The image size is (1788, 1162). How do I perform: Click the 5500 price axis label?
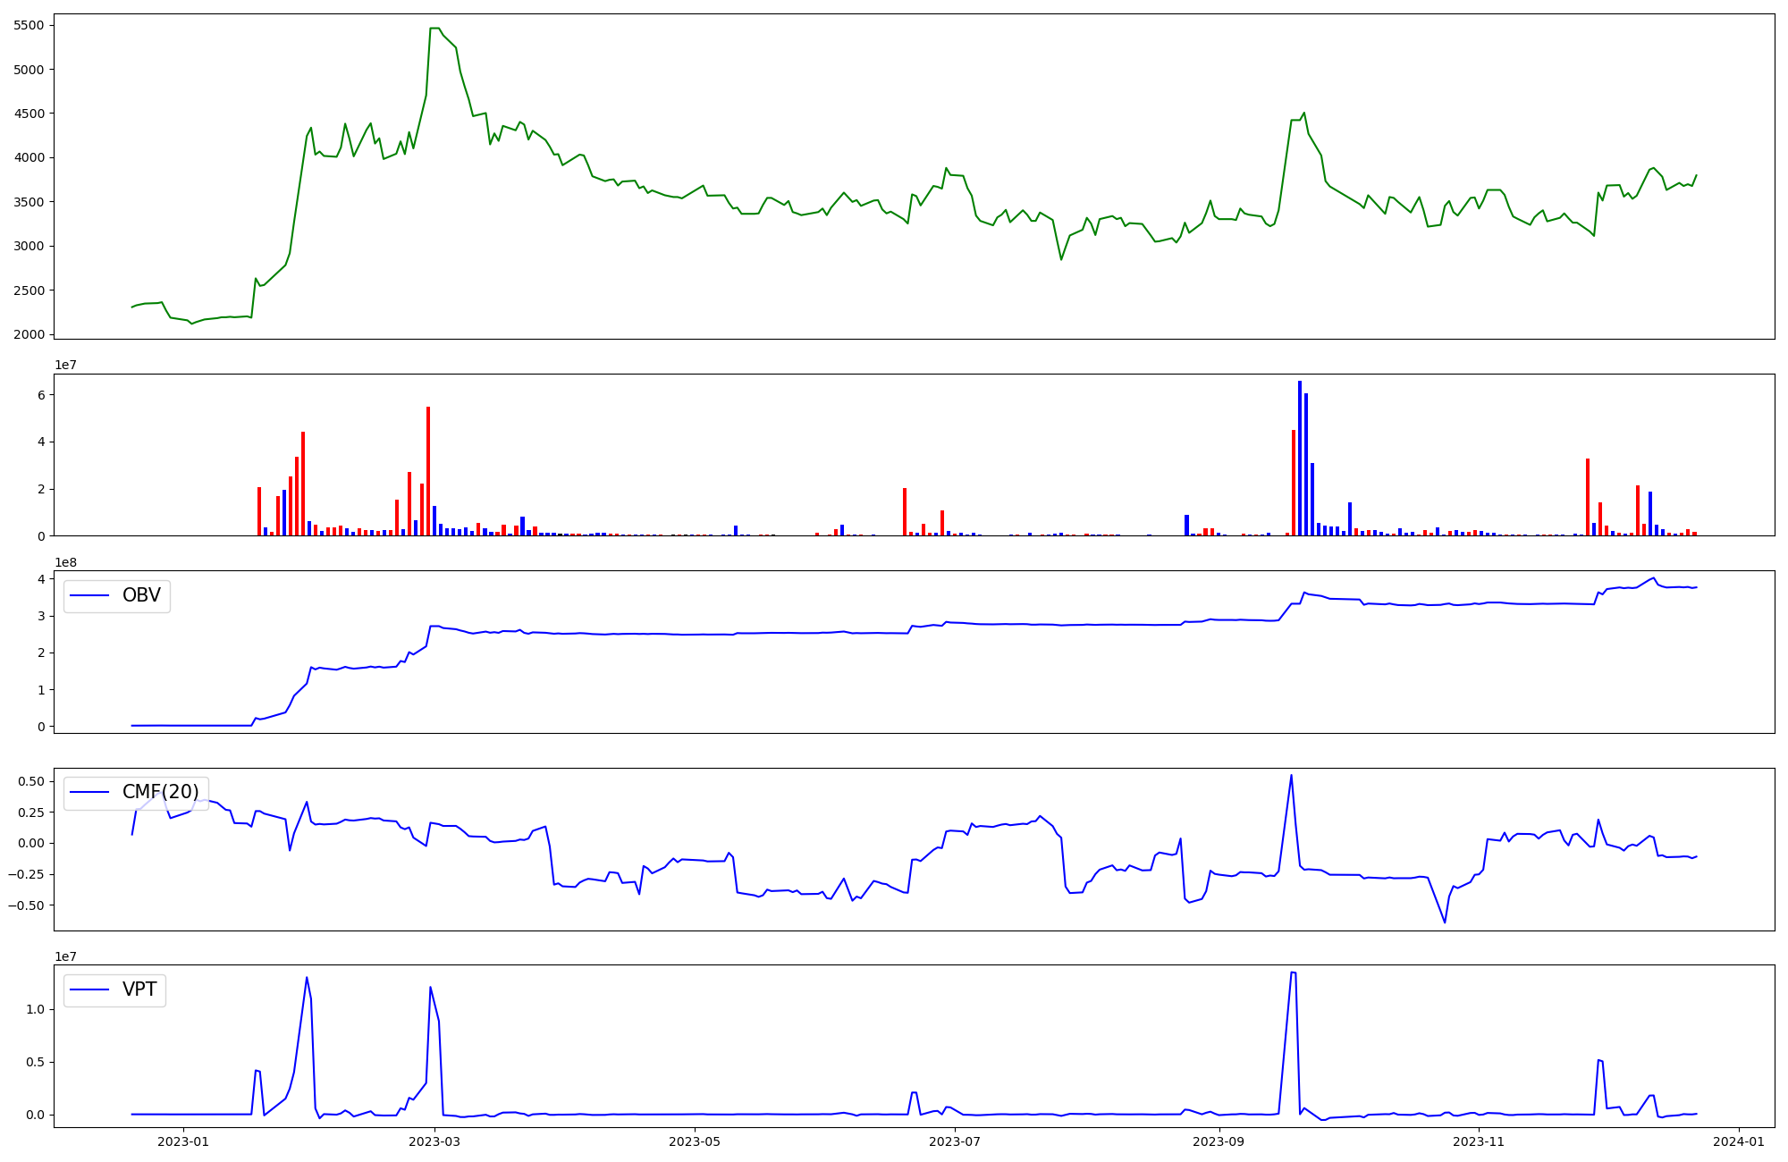coord(28,25)
